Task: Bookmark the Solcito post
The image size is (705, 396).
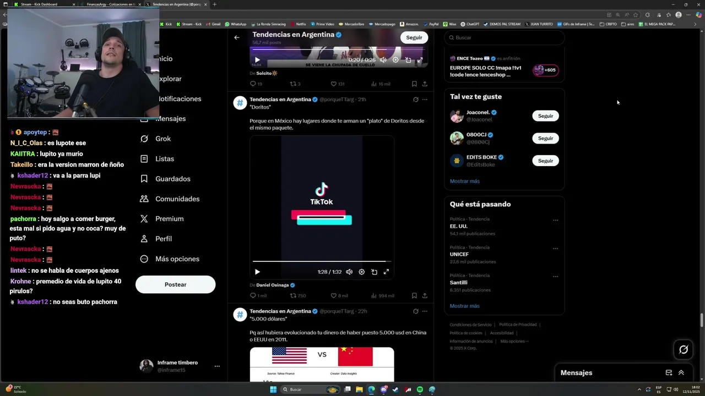Action: point(414,84)
